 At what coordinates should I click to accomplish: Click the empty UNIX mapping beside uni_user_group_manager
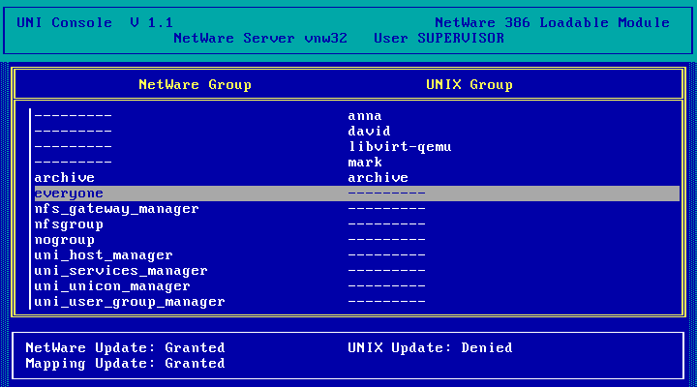[x=386, y=302]
